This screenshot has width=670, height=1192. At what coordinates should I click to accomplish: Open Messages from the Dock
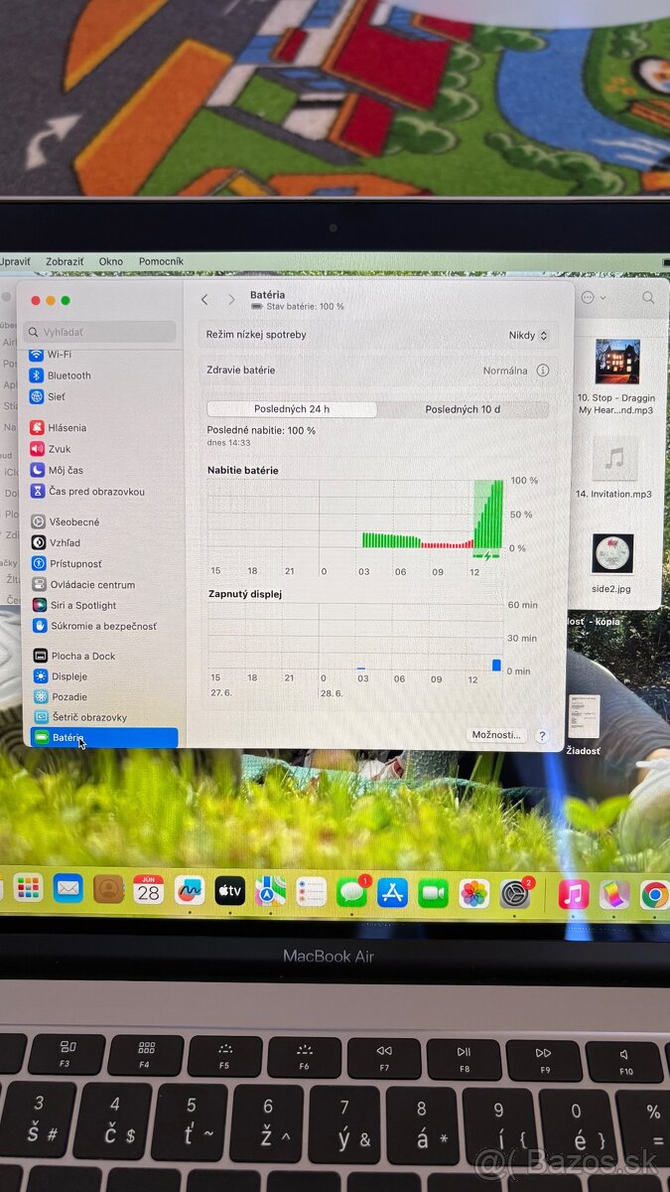coord(351,892)
